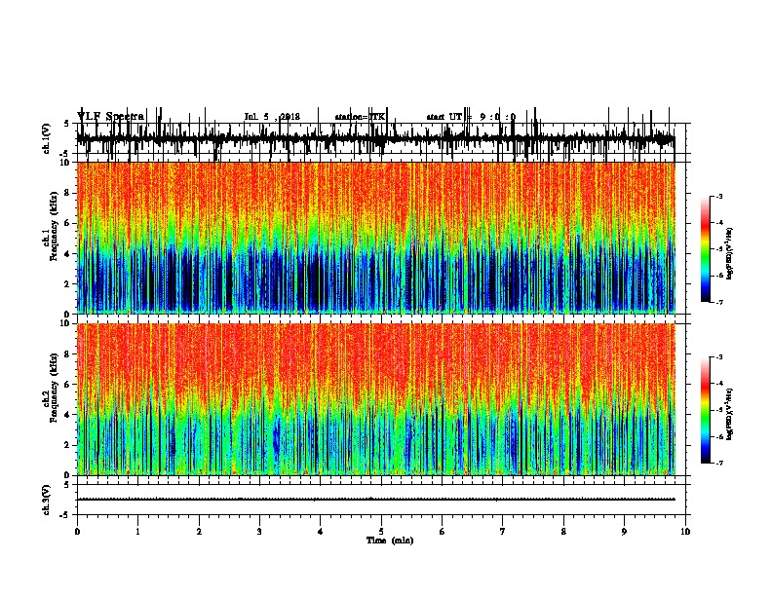This screenshot has width=772, height=596.
Task: Click the flat ch.3 voltage trace
Action: pos(375,500)
